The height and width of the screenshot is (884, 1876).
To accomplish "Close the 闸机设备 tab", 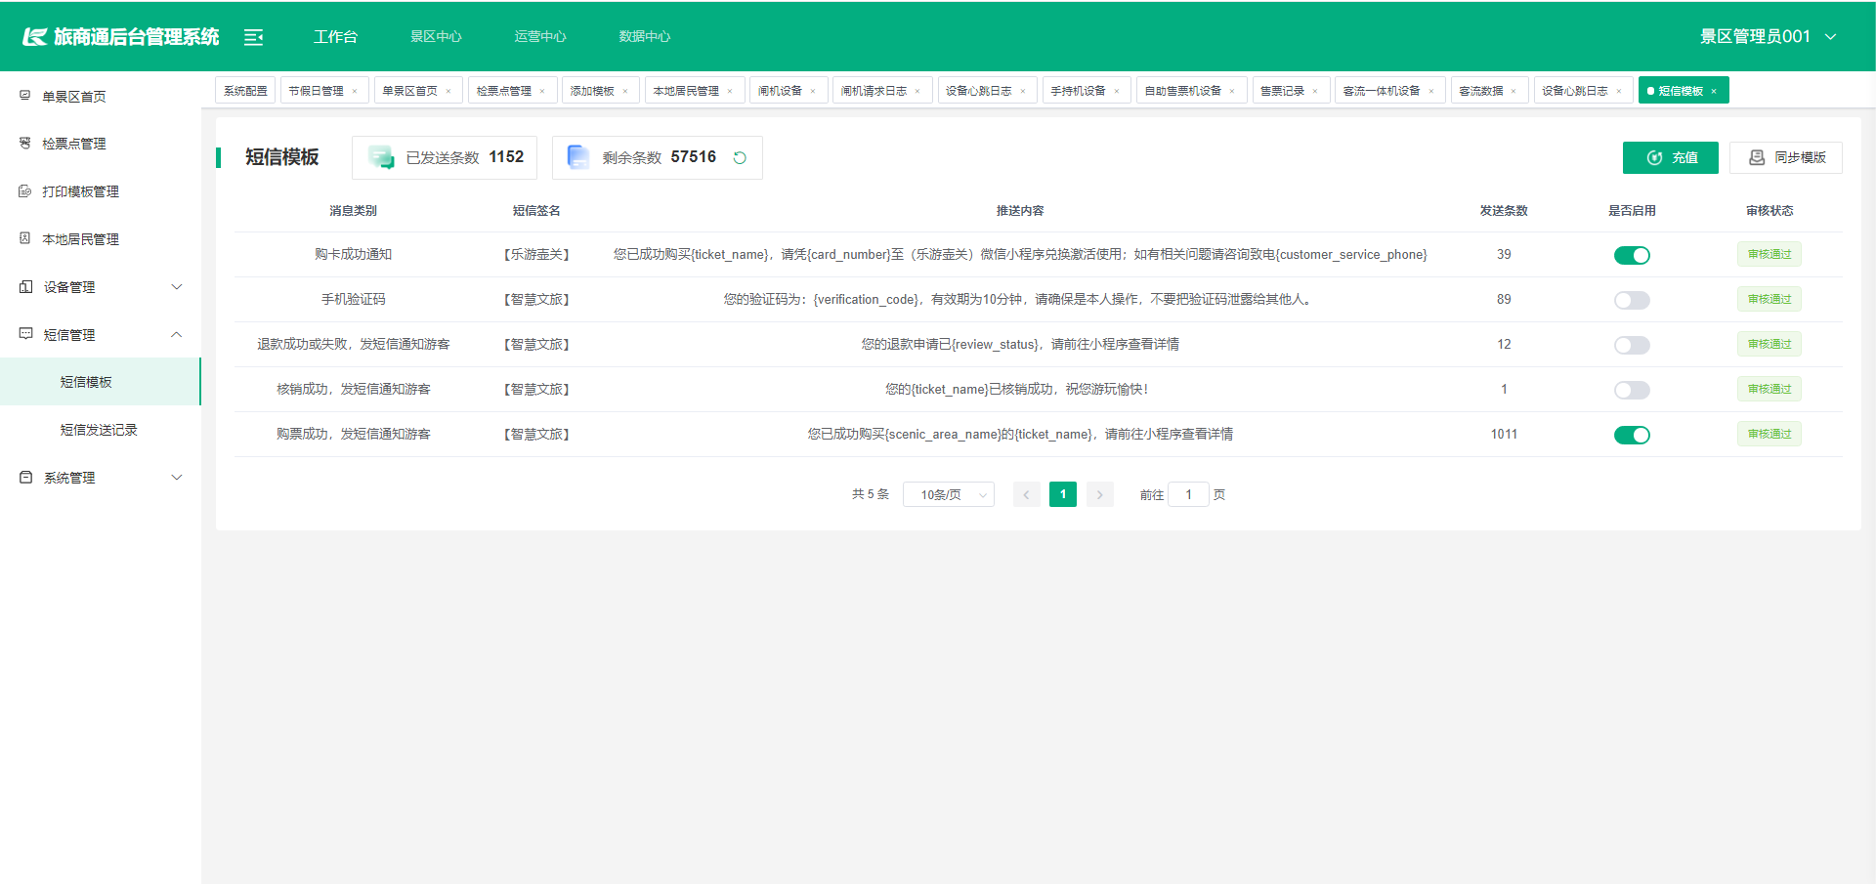I will point(813,91).
